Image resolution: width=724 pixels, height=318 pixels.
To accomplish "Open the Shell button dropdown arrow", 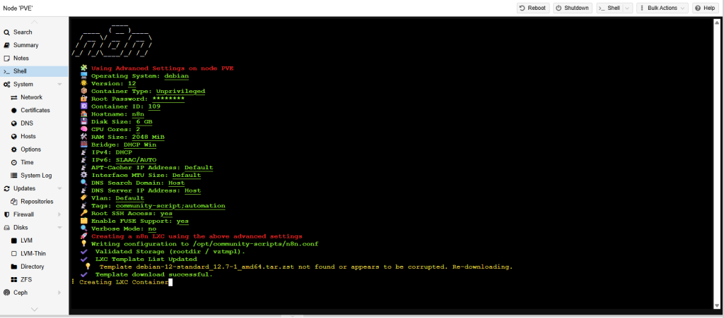I will click(x=628, y=8).
